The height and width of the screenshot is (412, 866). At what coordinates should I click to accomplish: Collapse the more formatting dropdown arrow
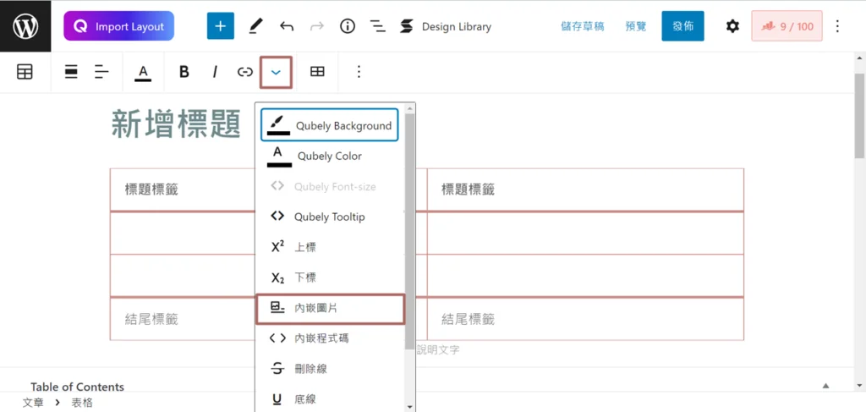(276, 72)
